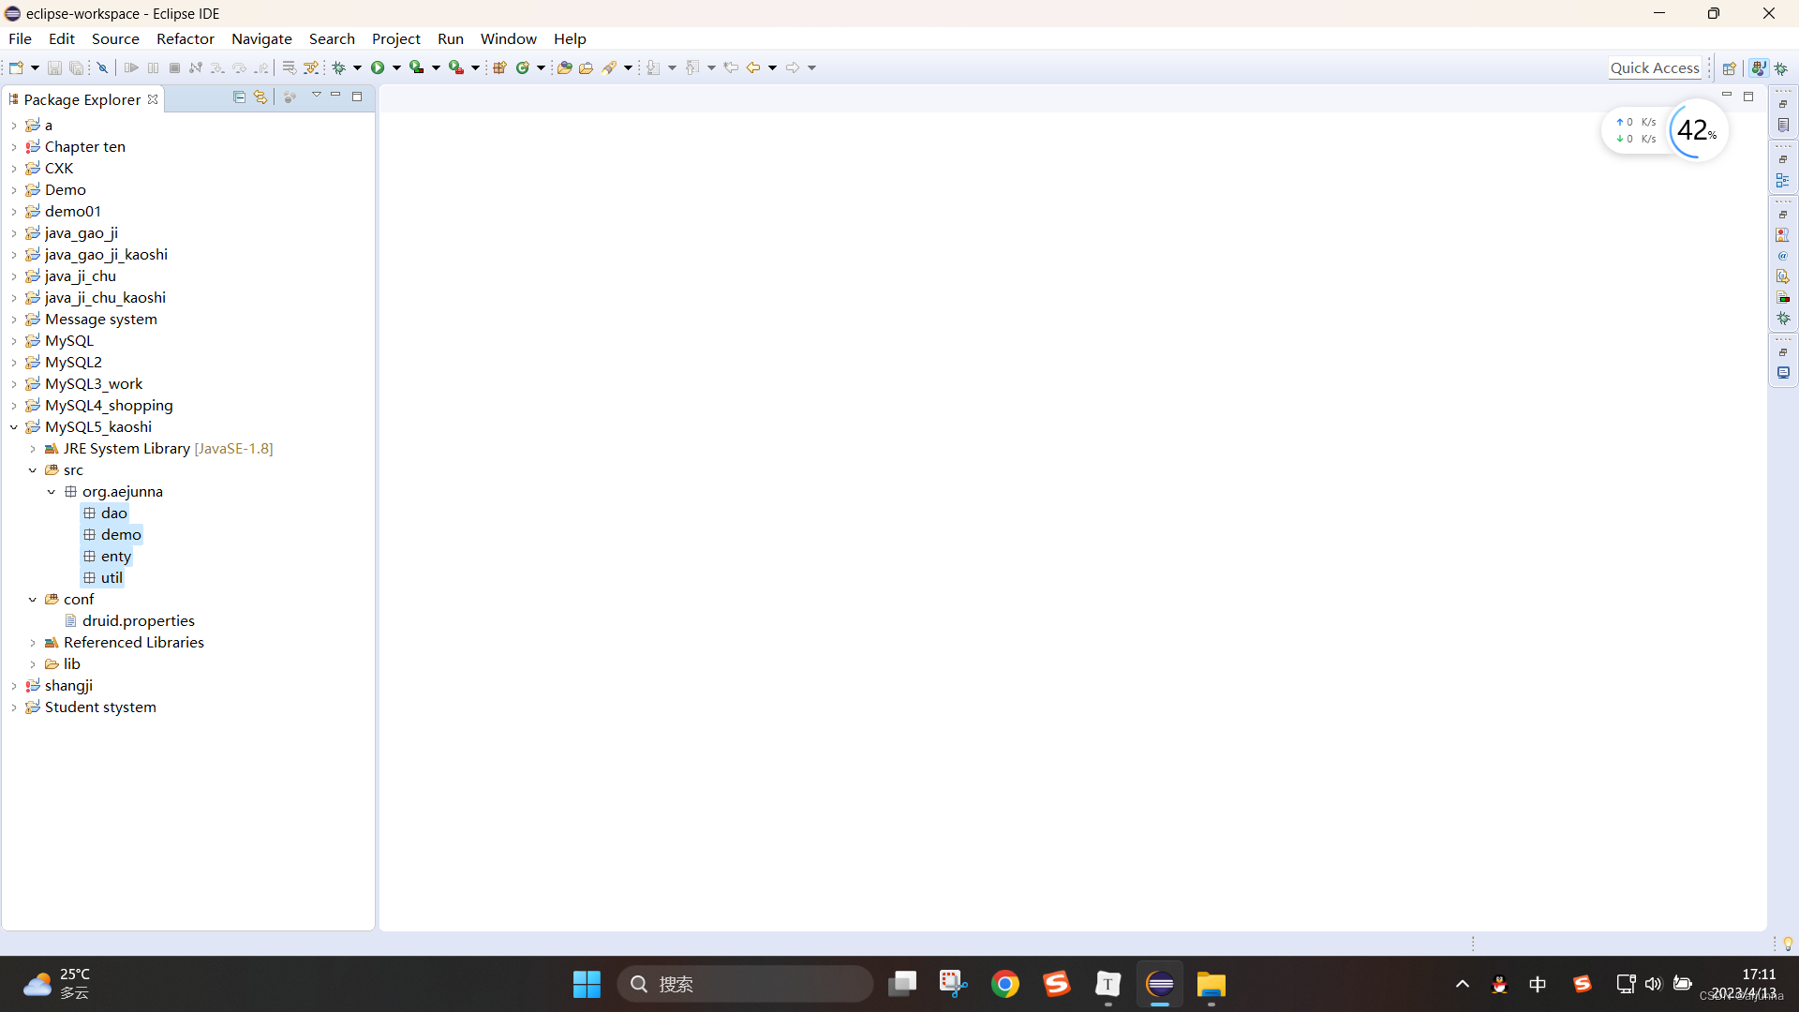Toggle the MySQL3_work project visibility
Screen dimensions: 1799x1012
click(15, 383)
